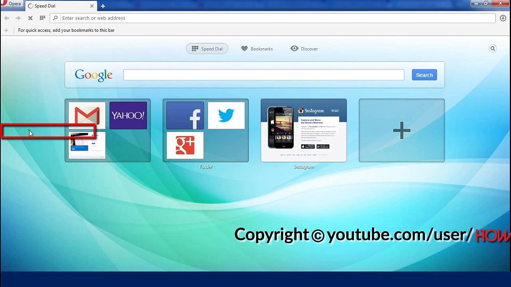Open Speed Dial grid icon in toolbar
The height and width of the screenshot is (287, 511).
(42, 18)
